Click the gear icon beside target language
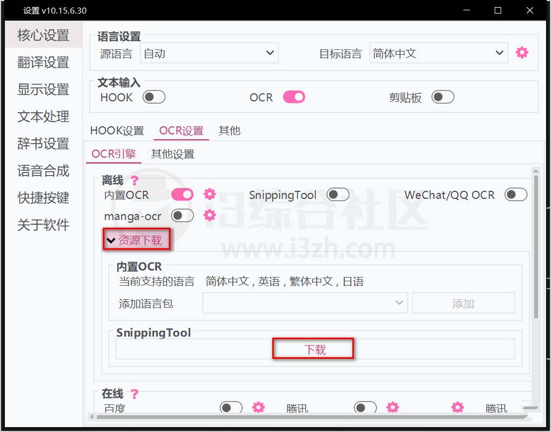Screen dimensions: 551x432 click(x=522, y=53)
